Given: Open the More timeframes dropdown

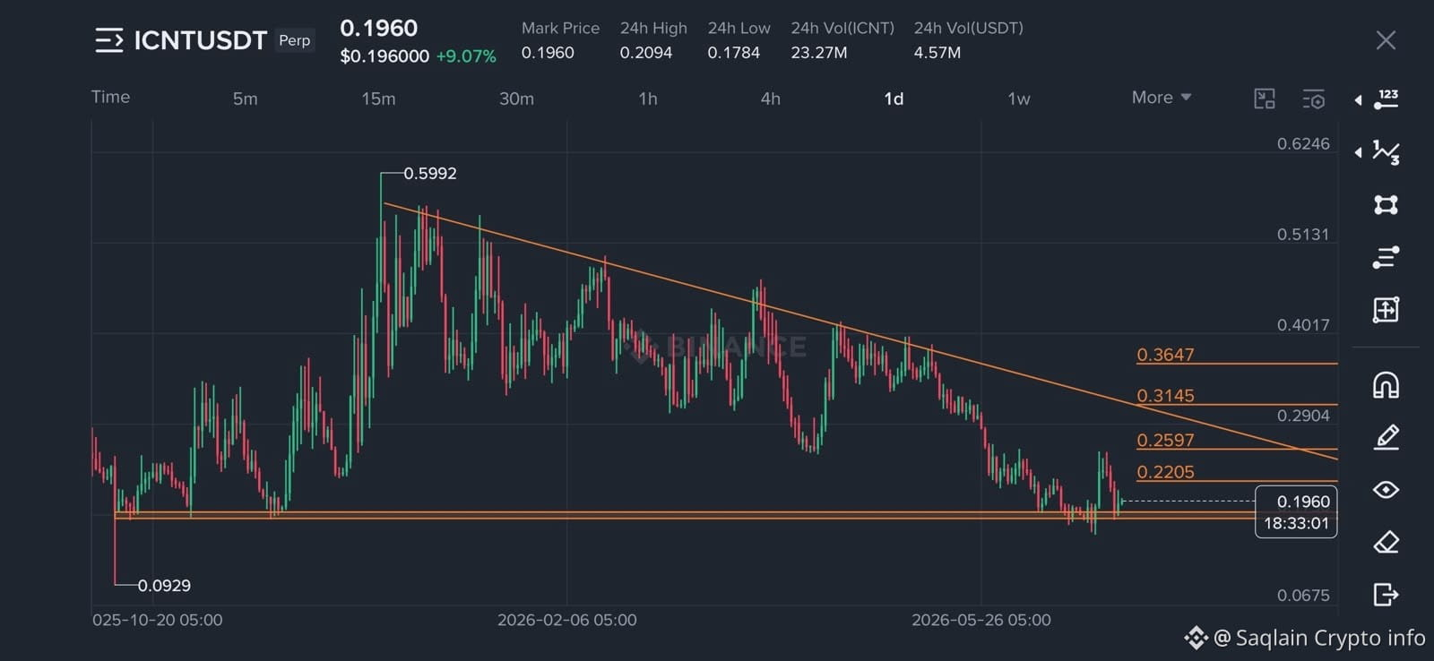Looking at the screenshot, I should click(1162, 98).
